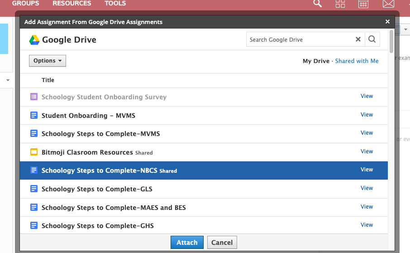The width and height of the screenshot is (410, 253).
Task: Click doc icon for Steps to Complete-MAES and BES
Action: [34, 207]
